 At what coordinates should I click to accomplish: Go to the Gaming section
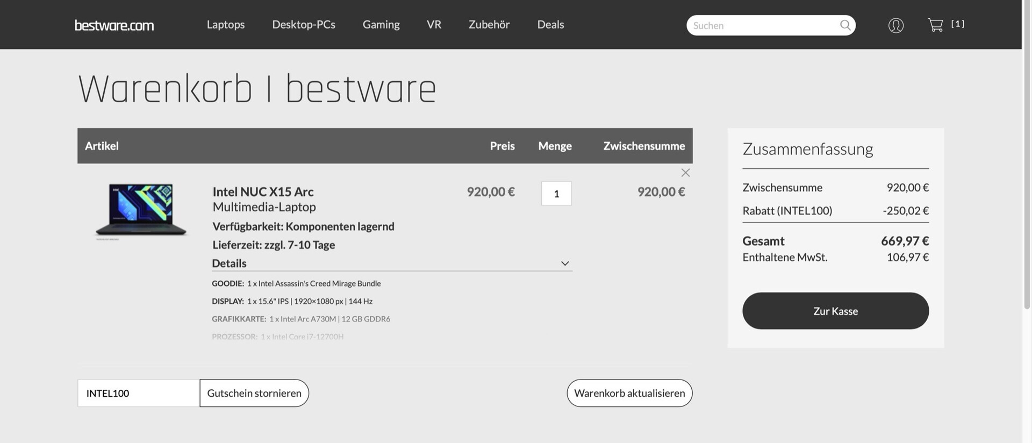381,25
